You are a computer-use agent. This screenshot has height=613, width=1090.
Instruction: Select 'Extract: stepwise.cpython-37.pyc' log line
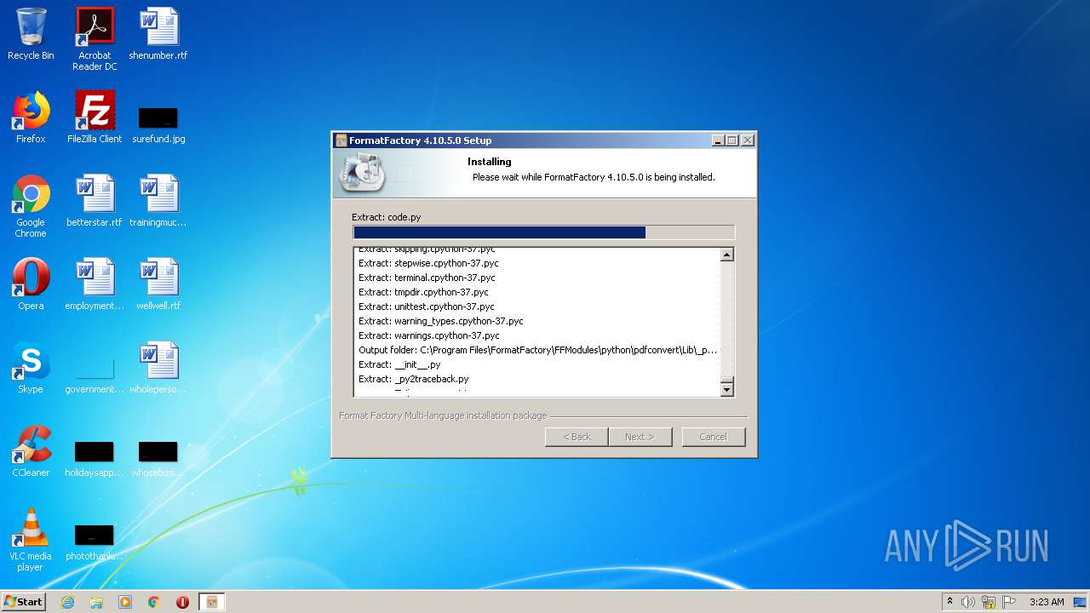pos(428,263)
